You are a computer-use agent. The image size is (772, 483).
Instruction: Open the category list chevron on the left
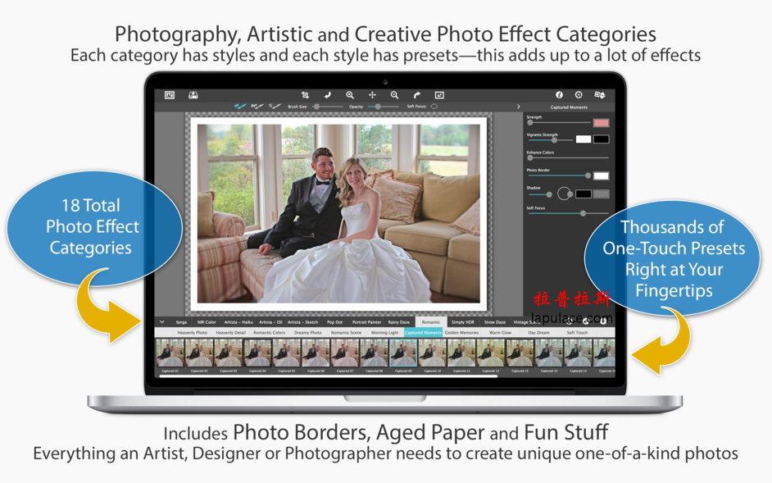pyautogui.click(x=161, y=322)
